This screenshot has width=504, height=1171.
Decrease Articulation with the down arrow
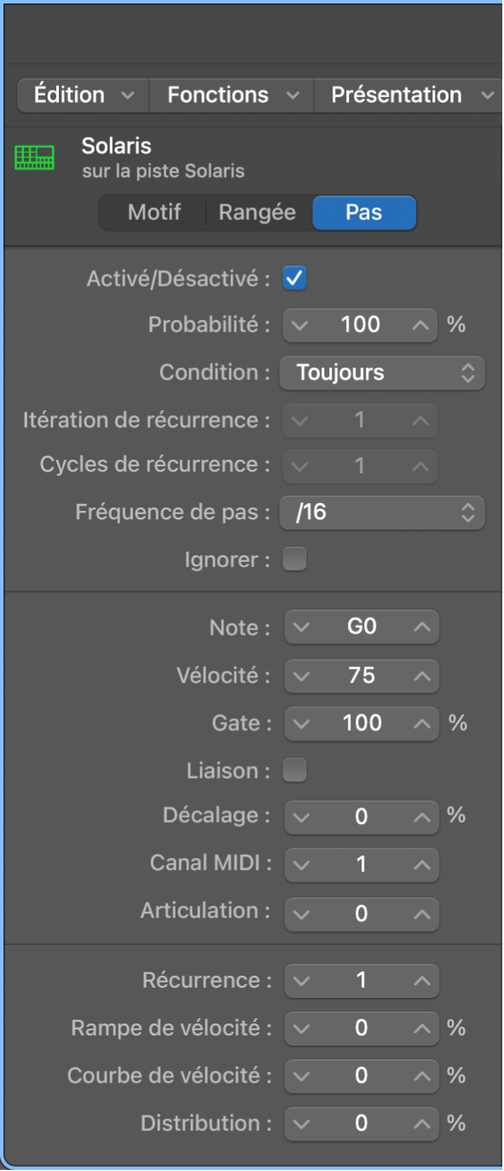[299, 913]
